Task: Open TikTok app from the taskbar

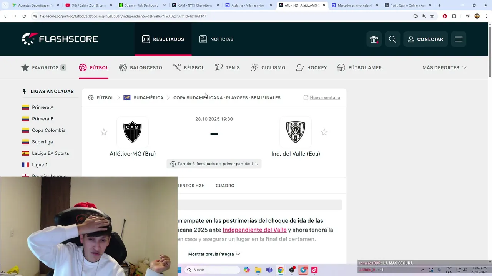Action: click(x=314, y=270)
